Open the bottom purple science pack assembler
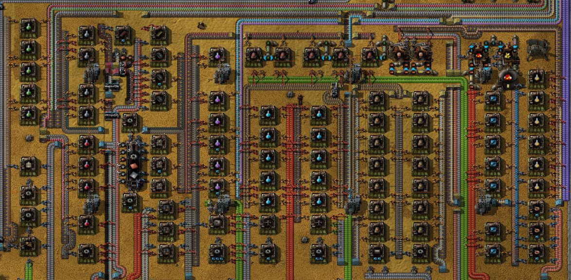571x280 pixels. (217, 188)
